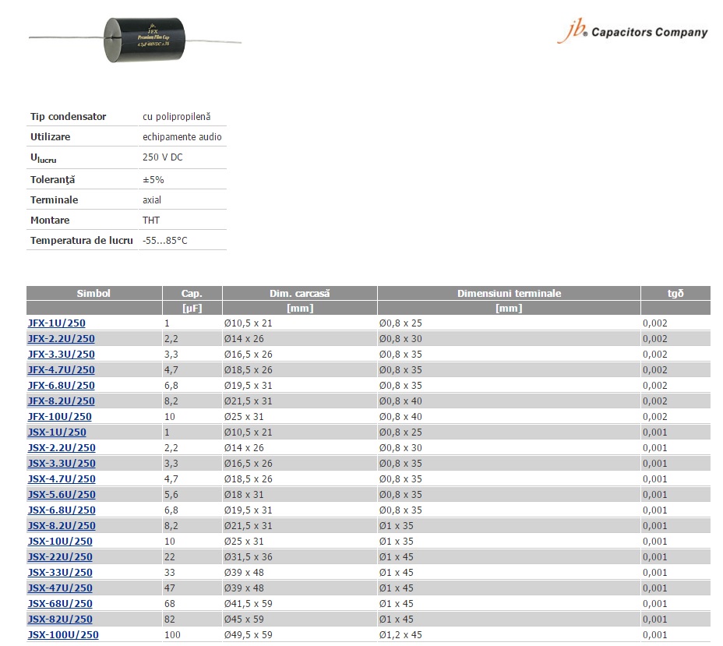
Task: Click the Cap. column header
Action: click(x=192, y=294)
